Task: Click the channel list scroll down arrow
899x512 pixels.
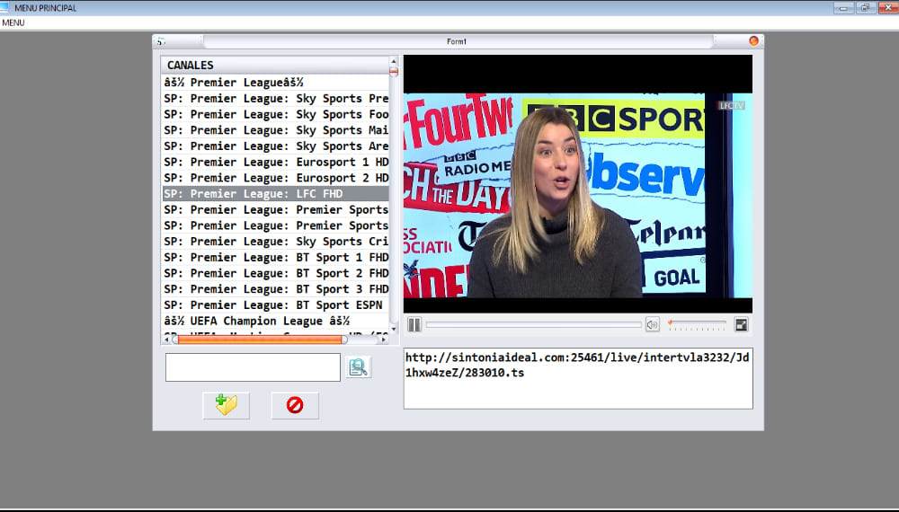Action: coord(394,330)
